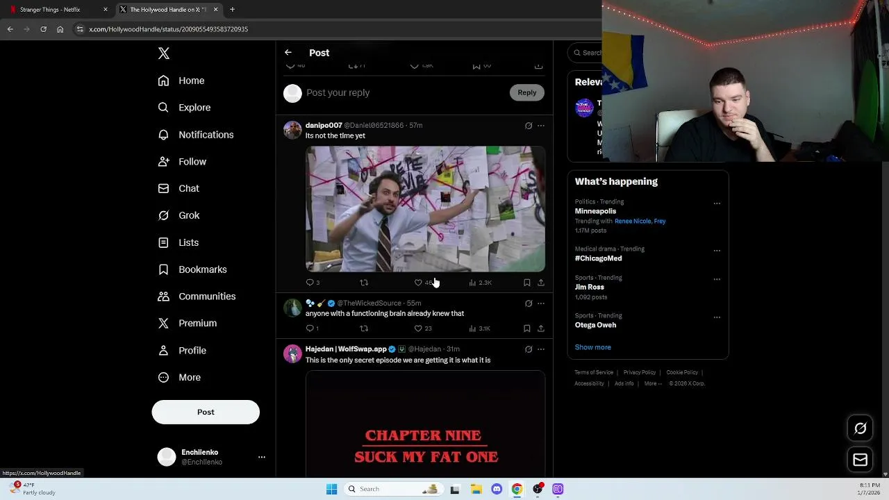View analytics of TheWickedSource reply
Viewport: 889px width, 500px height.
click(480, 328)
